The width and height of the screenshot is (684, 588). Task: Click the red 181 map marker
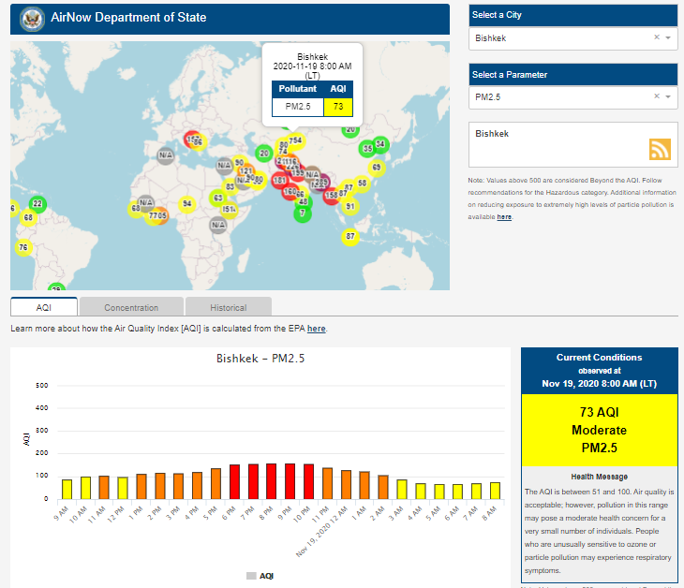(x=279, y=180)
